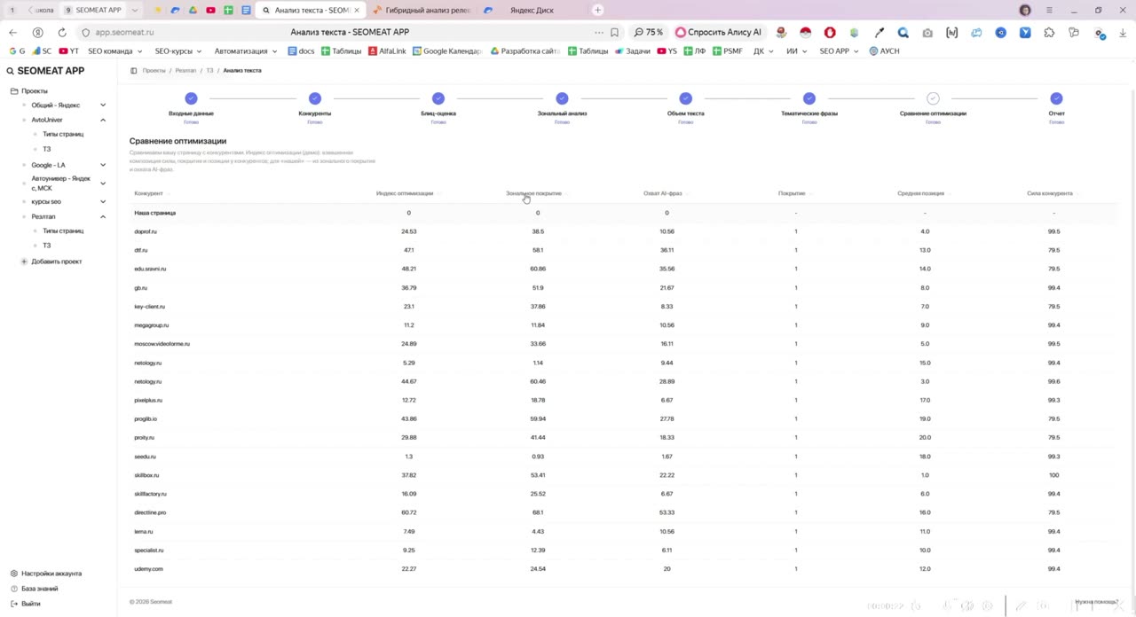The height and width of the screenshot is (617, 1136).
Task: Open the browser hamburger menu
Action: pos(1050,11)
